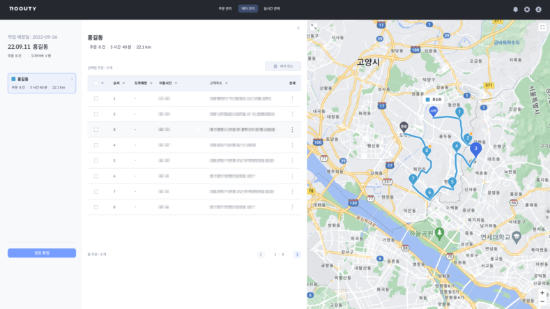Open the 순서 column sort dropdown
Screen dimensions: 550x309
coord(124,83)
